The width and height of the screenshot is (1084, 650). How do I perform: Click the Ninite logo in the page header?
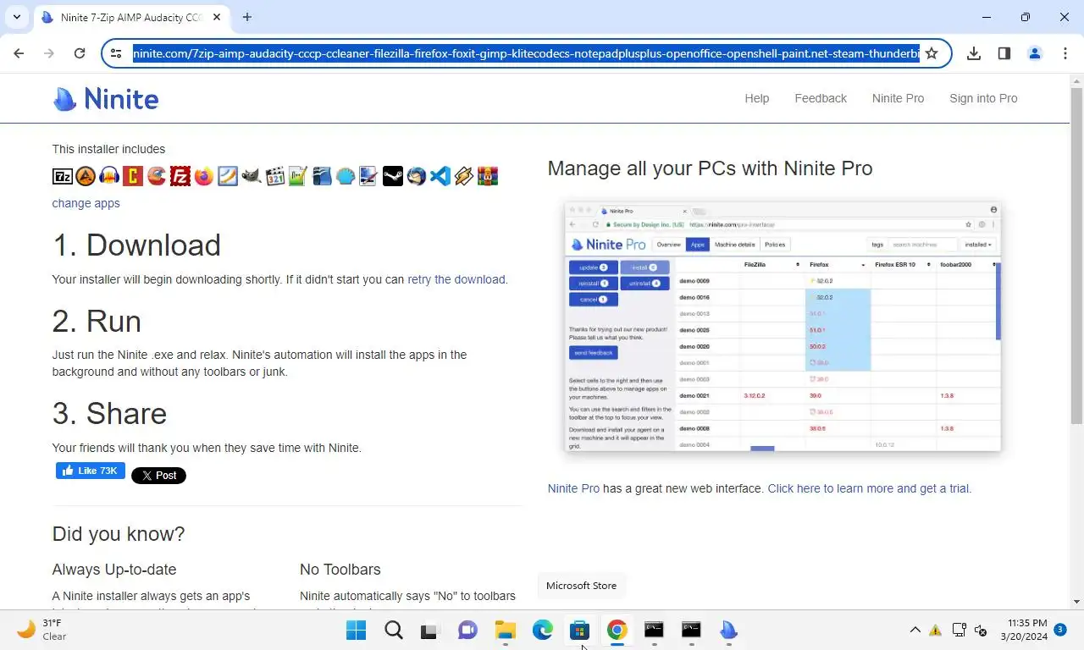click(x=106, y=99)
